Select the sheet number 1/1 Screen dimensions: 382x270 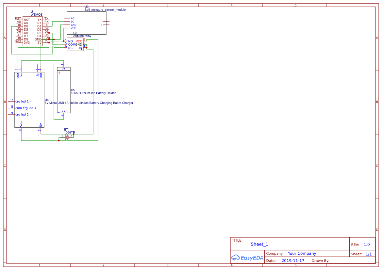(369, 254)
